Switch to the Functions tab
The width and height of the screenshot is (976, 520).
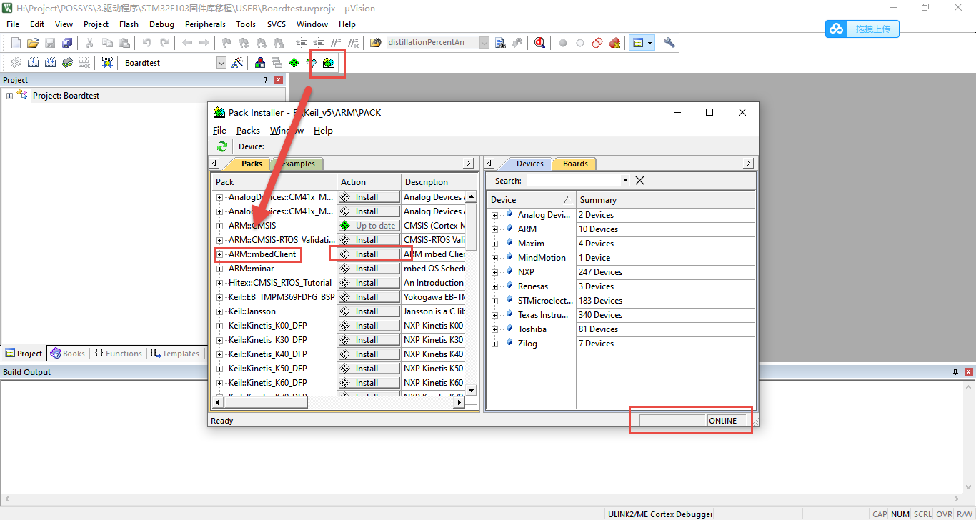118,354
